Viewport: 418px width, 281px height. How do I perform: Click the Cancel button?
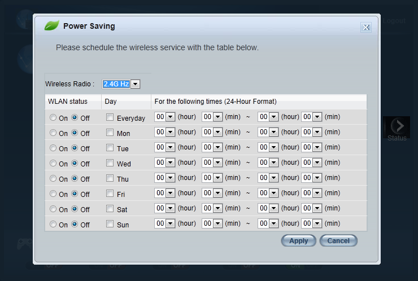pyautogui.click(x=338, y=241)
